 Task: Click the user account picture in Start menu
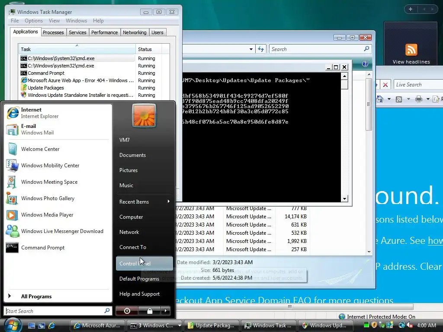point(144,115)
